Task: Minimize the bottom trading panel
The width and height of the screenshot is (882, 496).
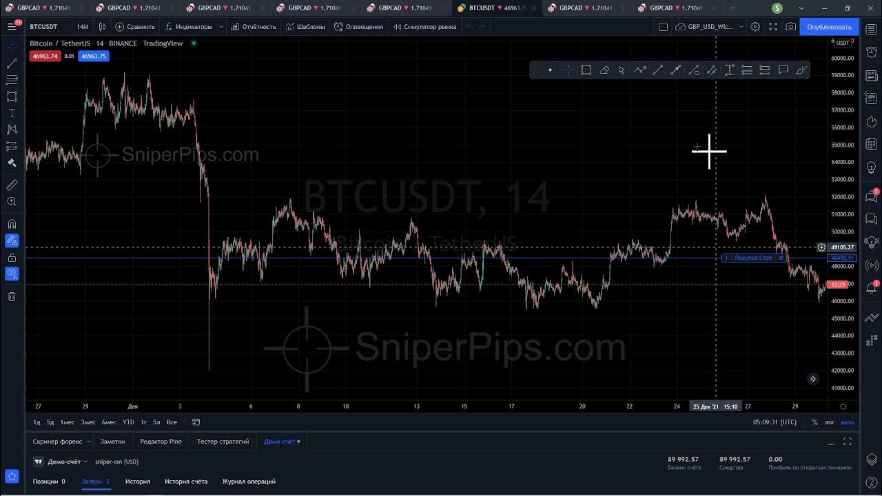Action: tap(831, 442)
